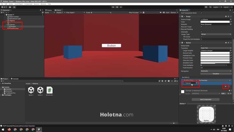Image resolution: width=234 pixels, height=132 pixels.
Task: Toggle mute audio icon in Game view
Action: pyautogui.click(x=161, y=13)
